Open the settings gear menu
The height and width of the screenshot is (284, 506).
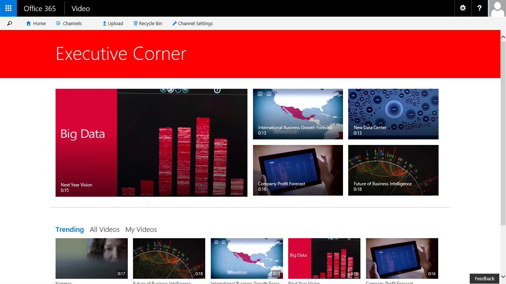click(x=463, y=8)
